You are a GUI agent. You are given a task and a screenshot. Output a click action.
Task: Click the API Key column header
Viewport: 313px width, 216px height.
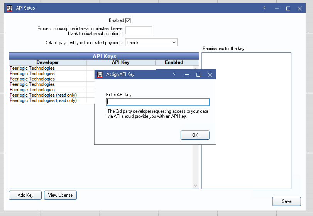pos(121,62)
